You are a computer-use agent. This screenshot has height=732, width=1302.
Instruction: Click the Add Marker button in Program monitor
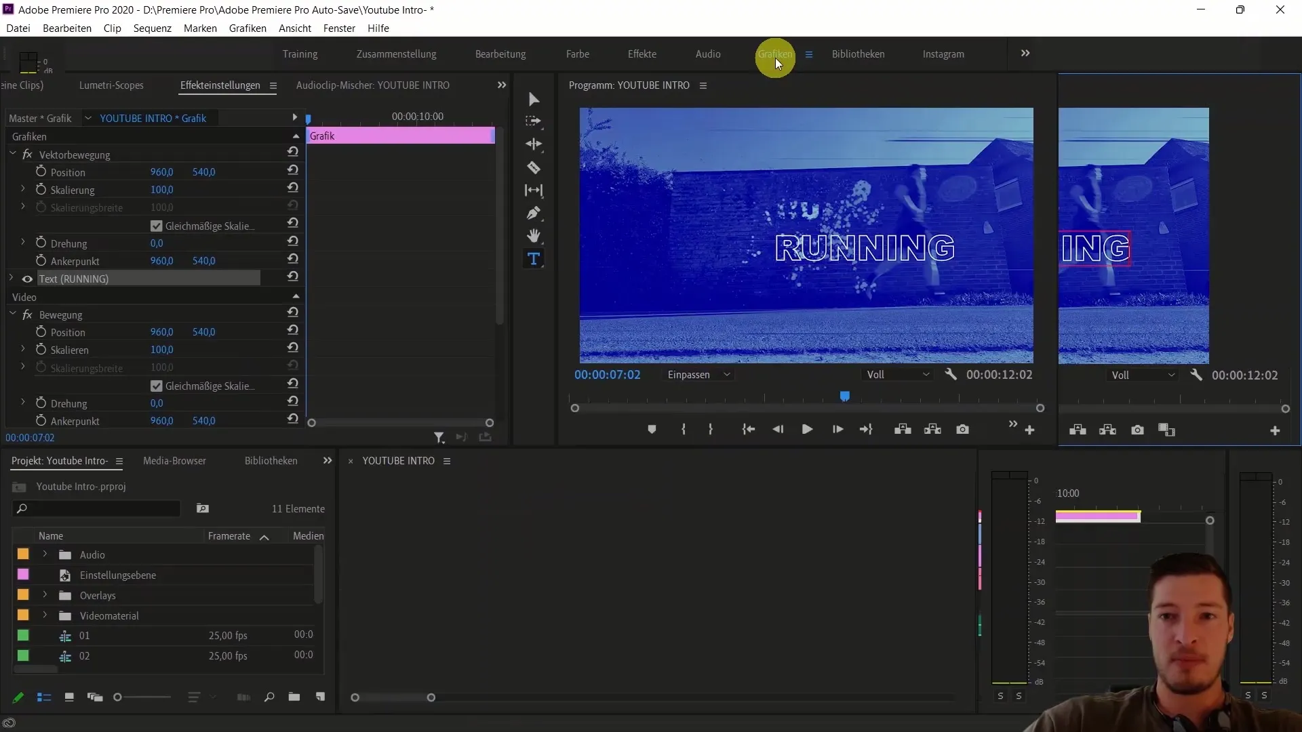652,430
